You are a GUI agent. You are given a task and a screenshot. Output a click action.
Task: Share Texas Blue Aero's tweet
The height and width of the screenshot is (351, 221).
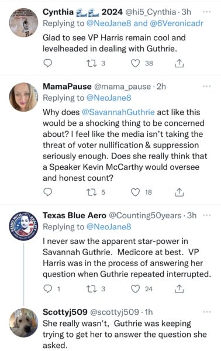click(x=179, y=289)
